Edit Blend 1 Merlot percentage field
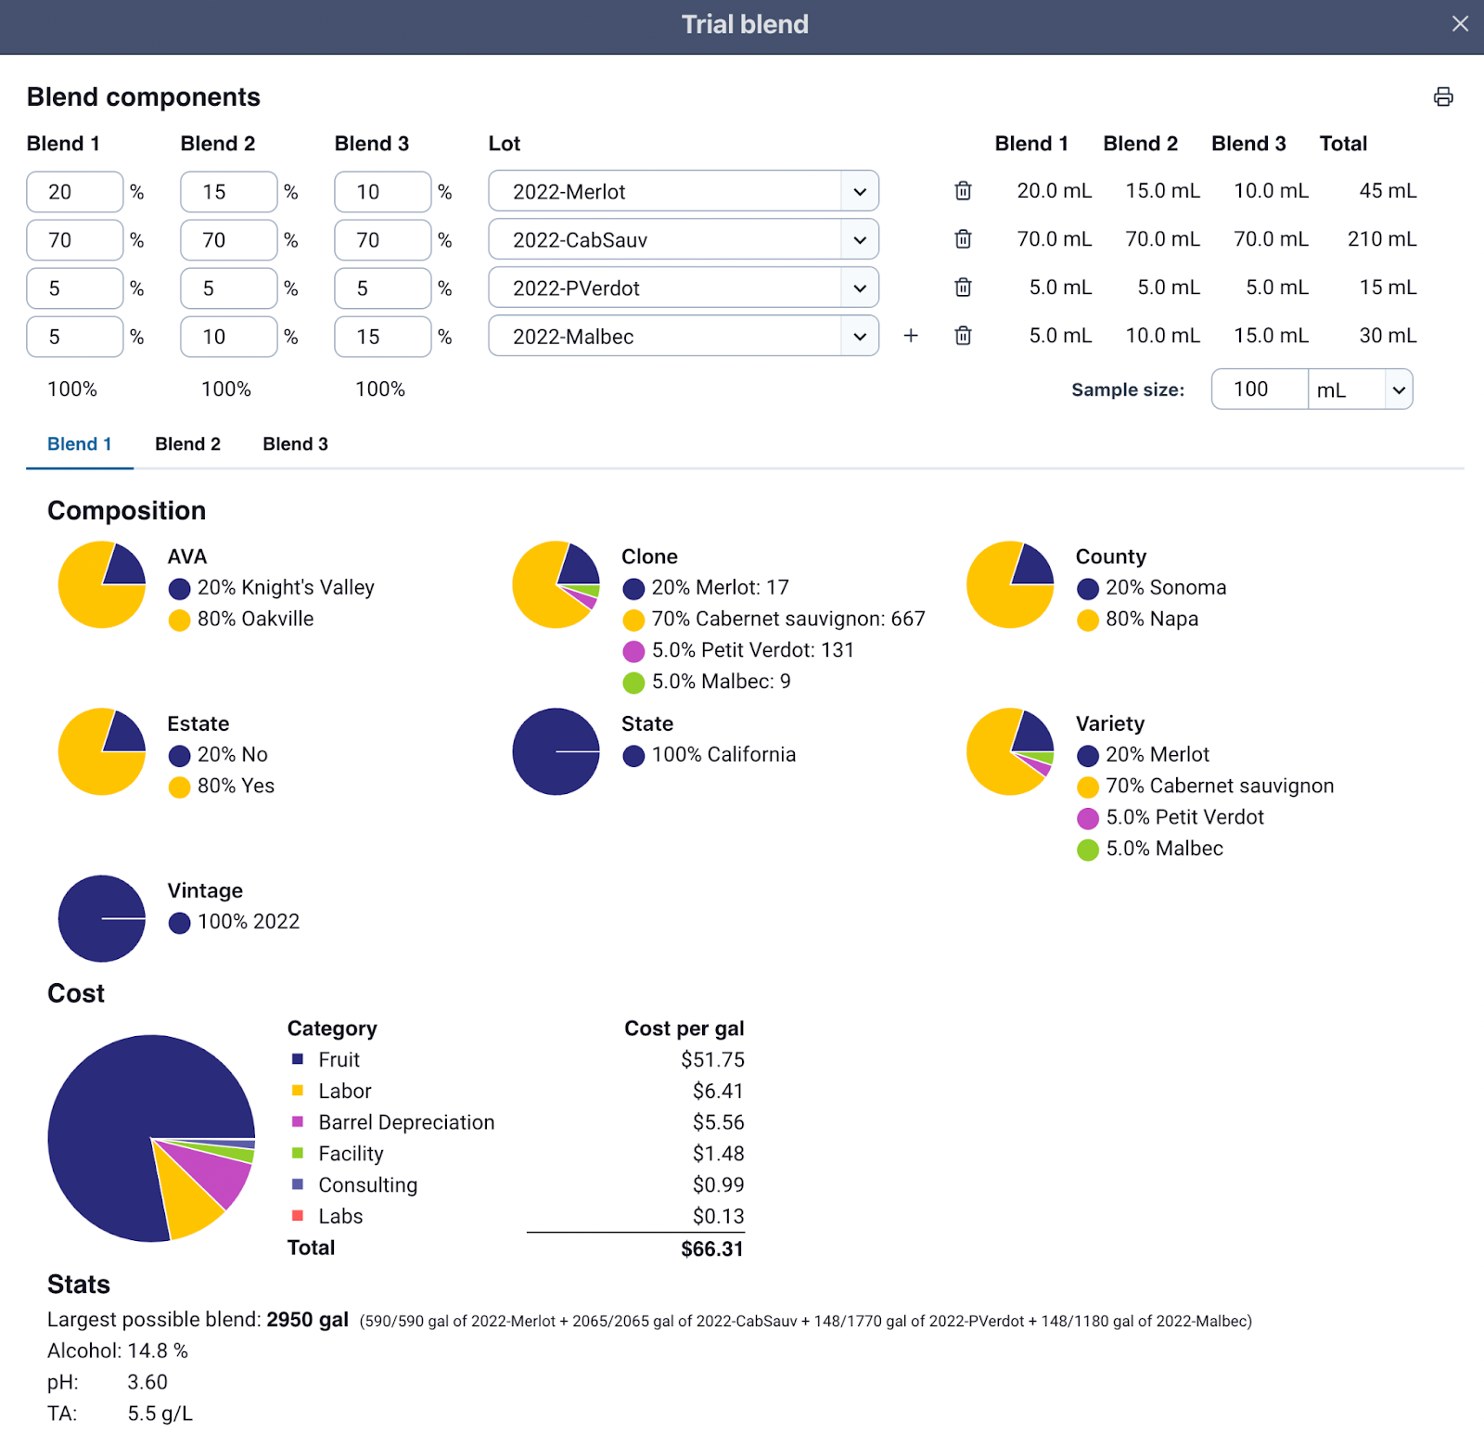Image resolution: width=1484 pixels, height=1433 pixels. [74, 192]
